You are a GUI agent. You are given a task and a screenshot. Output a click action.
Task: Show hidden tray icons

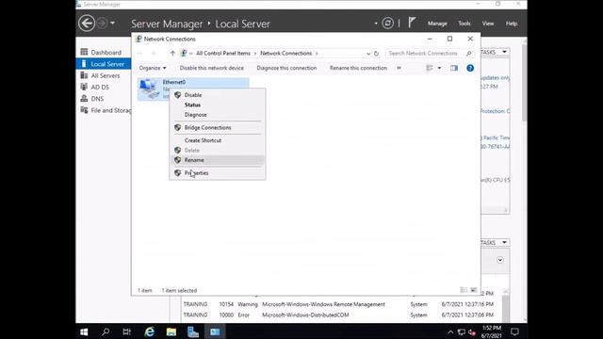(x=450, y=331)
